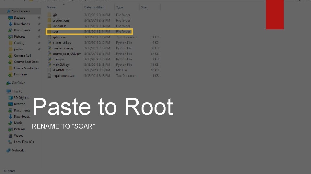
Task: Select 30 KB size of cozmo_soar.py
Action: (x=155, y=48)
